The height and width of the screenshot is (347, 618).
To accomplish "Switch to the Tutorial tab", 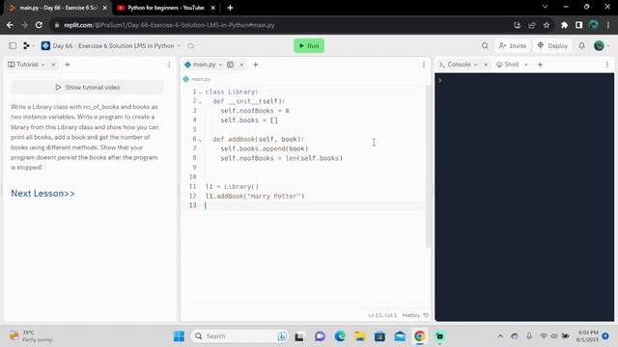I will (x=26, y=65).
